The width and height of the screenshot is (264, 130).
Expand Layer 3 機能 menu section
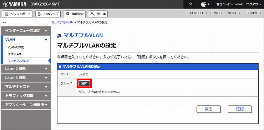click(26, 78)
